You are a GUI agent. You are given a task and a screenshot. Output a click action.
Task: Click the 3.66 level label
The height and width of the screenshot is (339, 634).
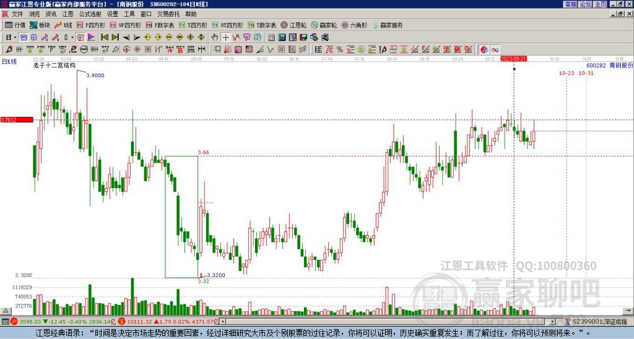[x=203, y=152]
